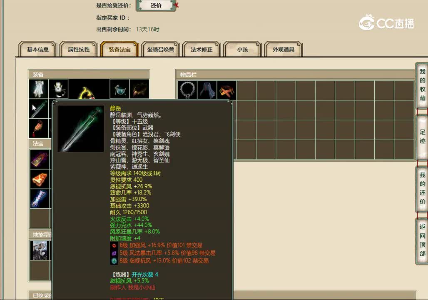Switch to the 小孩 tab
428x300 pixels.
coord(242,49)
